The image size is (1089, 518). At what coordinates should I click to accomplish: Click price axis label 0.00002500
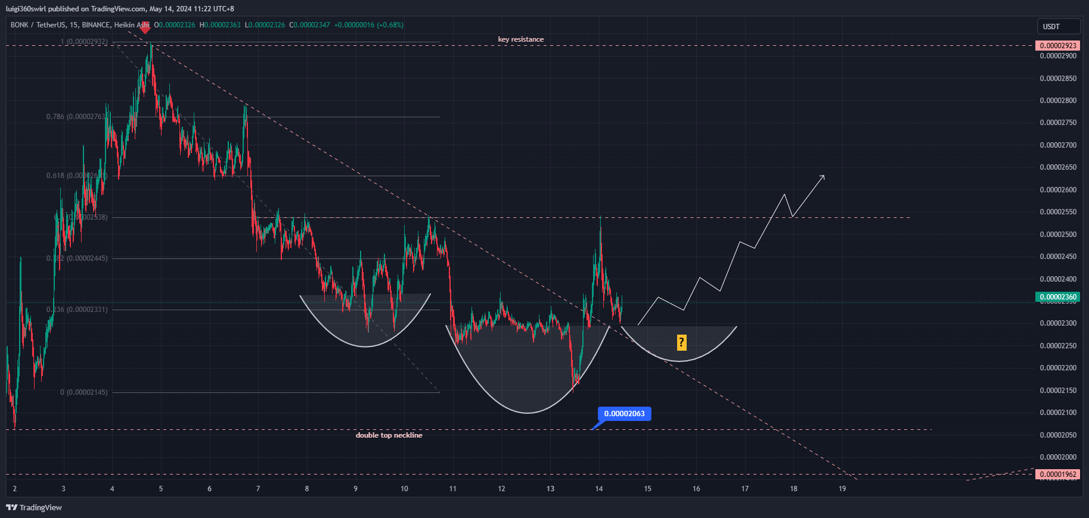coord(1058,235)
